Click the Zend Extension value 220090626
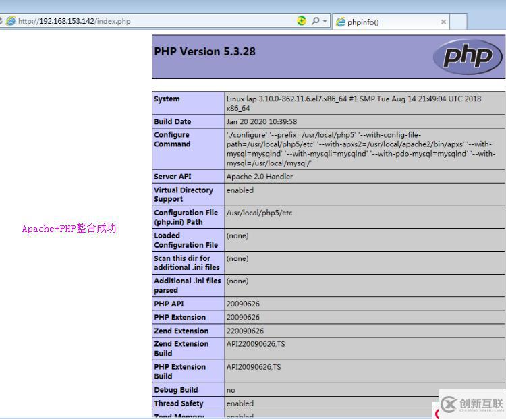Screen dimensions: 506x419 (245, 331)
